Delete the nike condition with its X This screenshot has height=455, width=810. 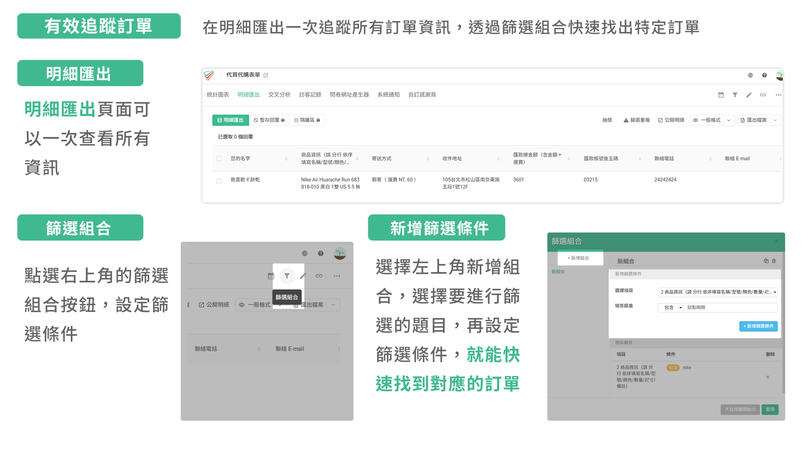point(768,377)
